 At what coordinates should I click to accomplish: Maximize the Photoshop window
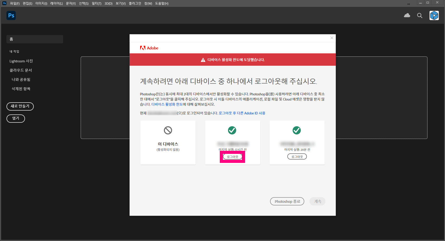[428, 3]
